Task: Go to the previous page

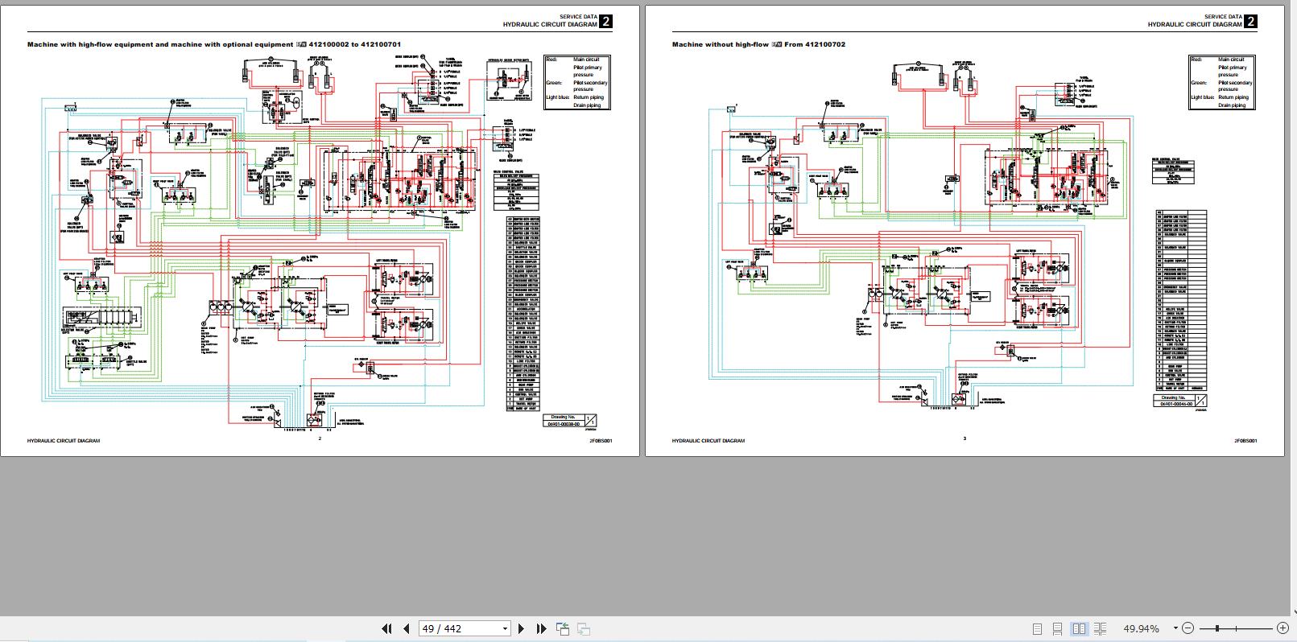Action: pos(407,628)
